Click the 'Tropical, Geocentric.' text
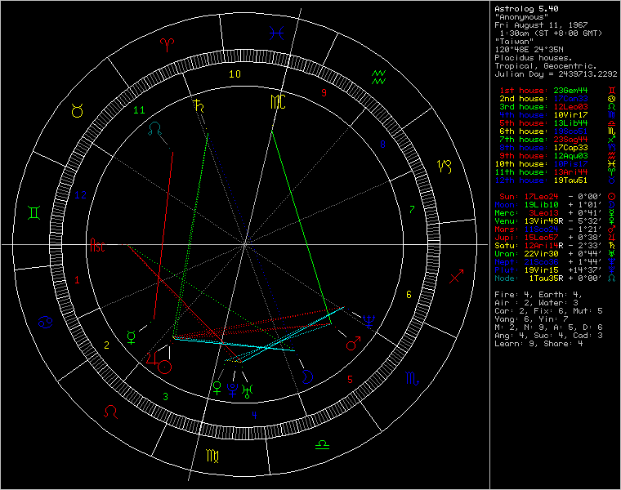Image resolution: width=621 pixels, height=490 pixels. 546,66
